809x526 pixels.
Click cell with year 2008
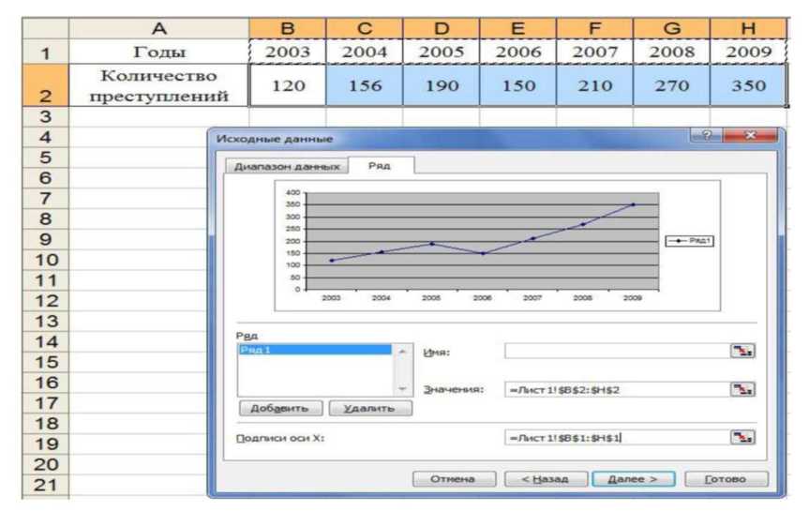672,52
